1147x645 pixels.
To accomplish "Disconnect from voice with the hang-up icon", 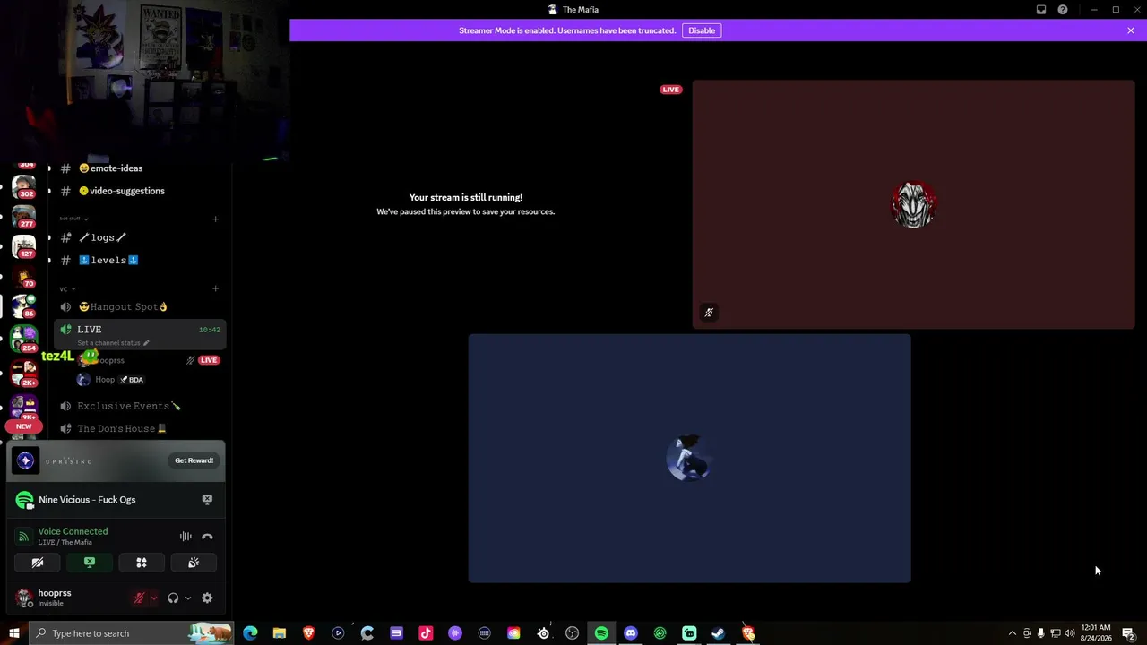I will [207, 537].
